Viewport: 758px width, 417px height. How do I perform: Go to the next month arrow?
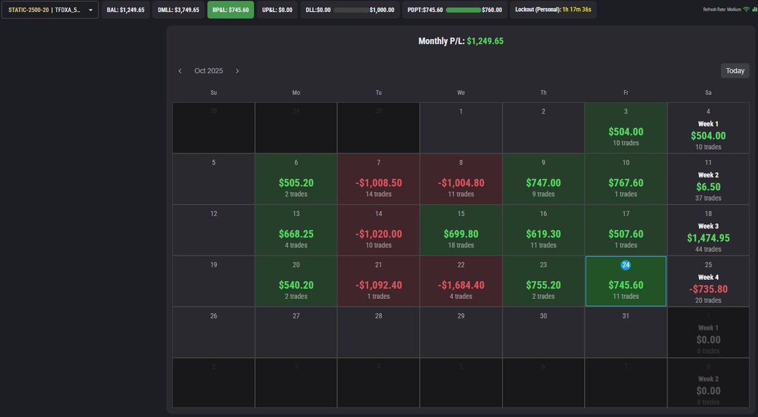(x=238, y=71)
